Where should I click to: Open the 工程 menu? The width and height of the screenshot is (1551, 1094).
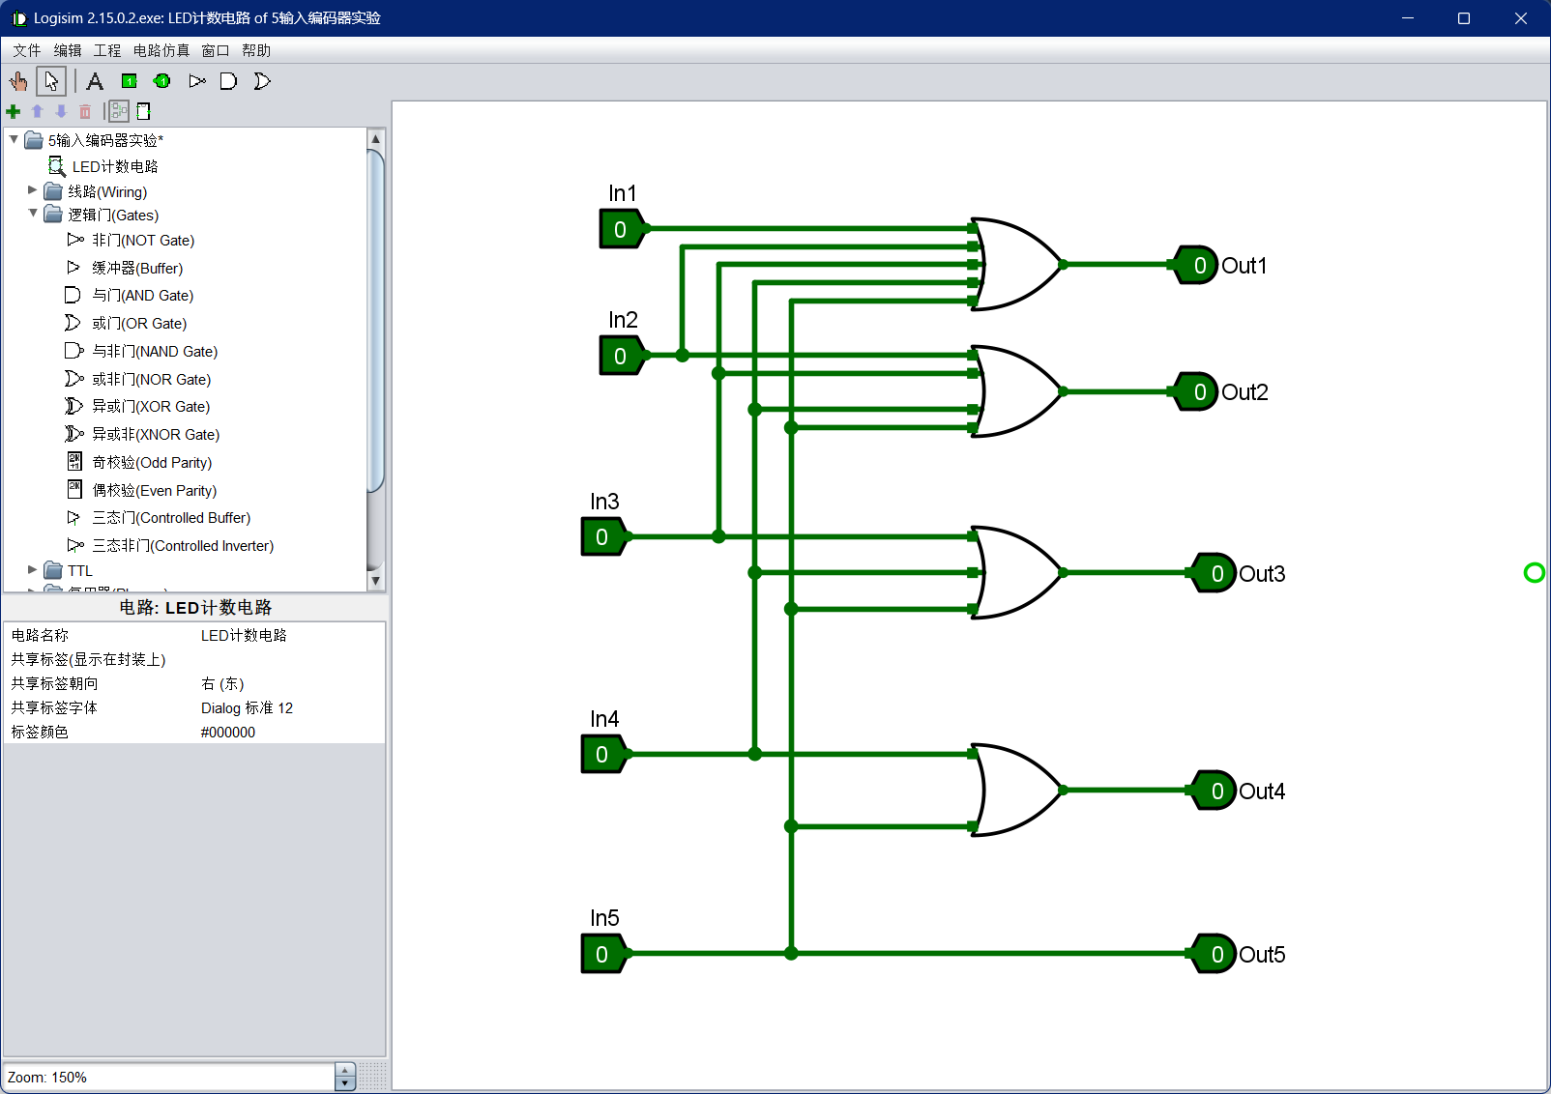pyautogui.click(x=107, y=50)
